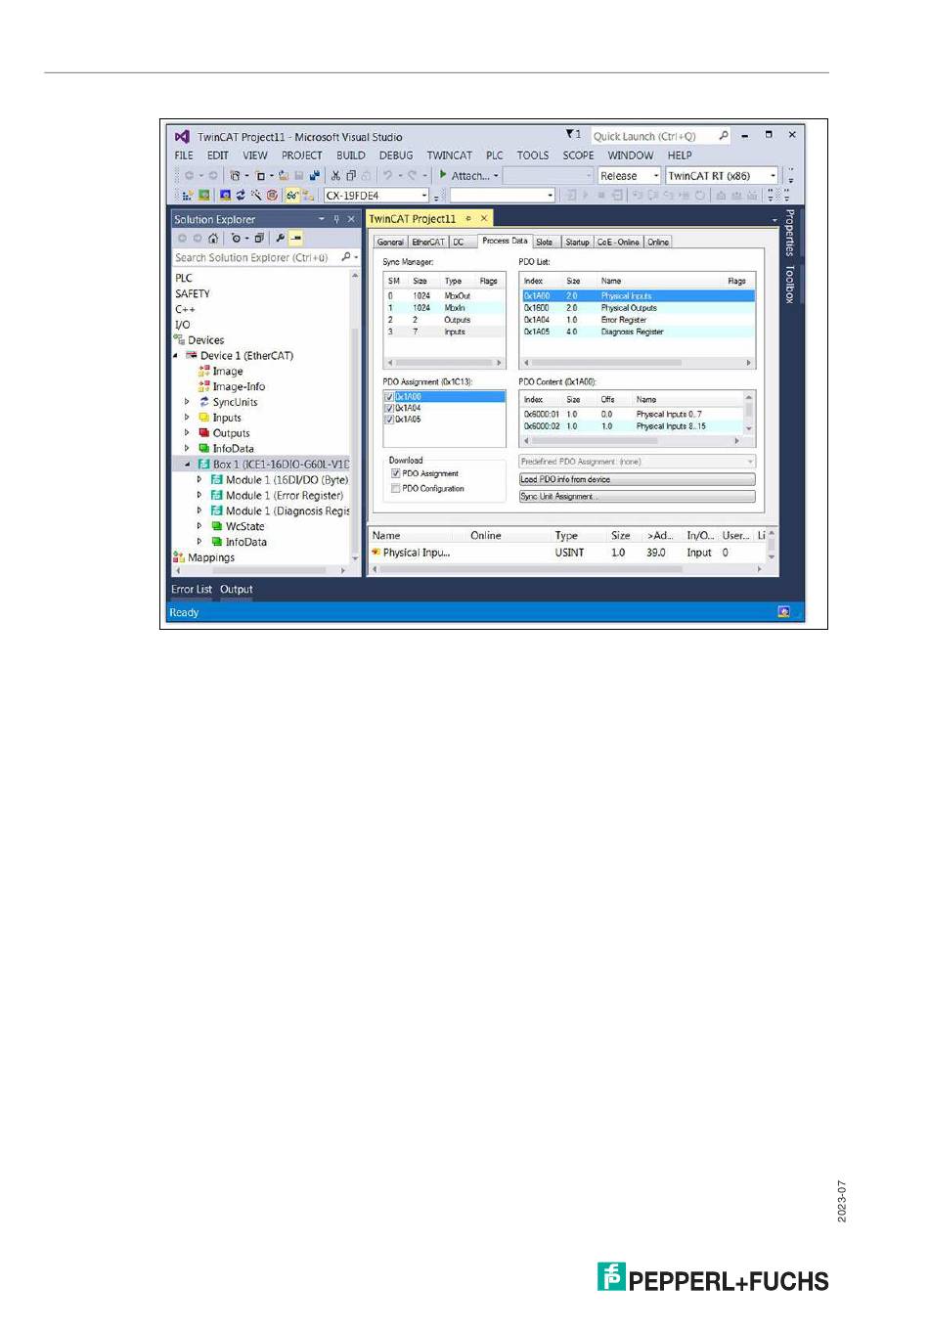The width and height of the screenshot is (929, 1330).
Task: Uncheck the 0x1A00 PDO assignment checkbox
Action: pos(389,397)
